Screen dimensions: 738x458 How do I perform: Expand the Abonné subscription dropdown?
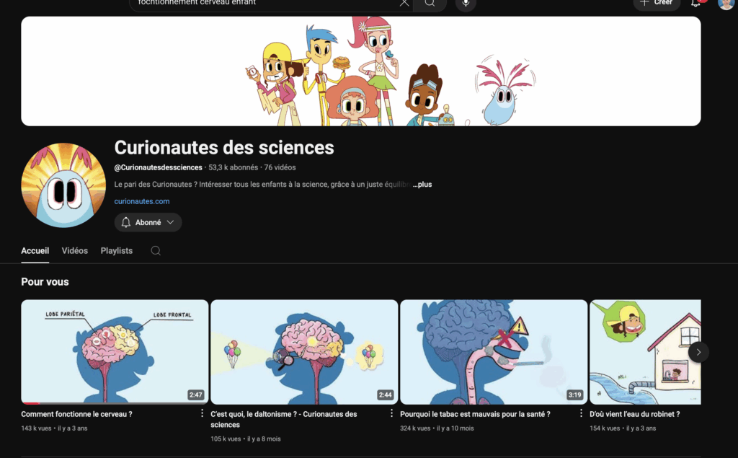point(148,223)
